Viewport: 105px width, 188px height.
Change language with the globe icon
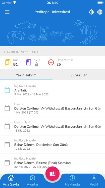100,12
